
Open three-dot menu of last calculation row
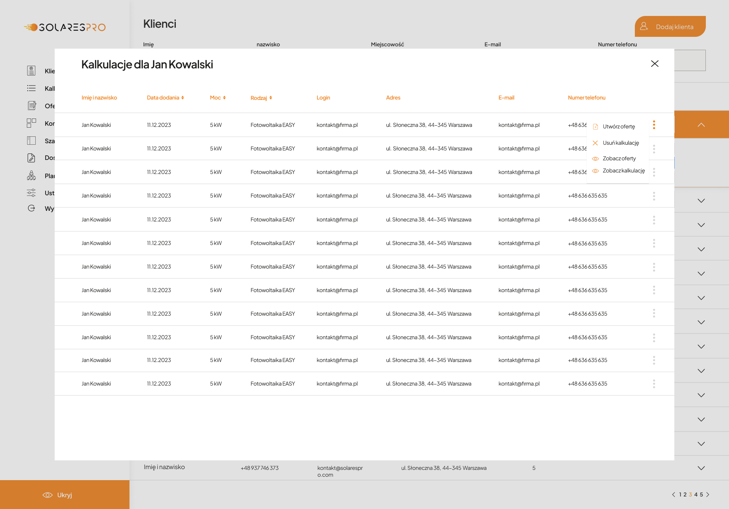click(x=654, y=384)
